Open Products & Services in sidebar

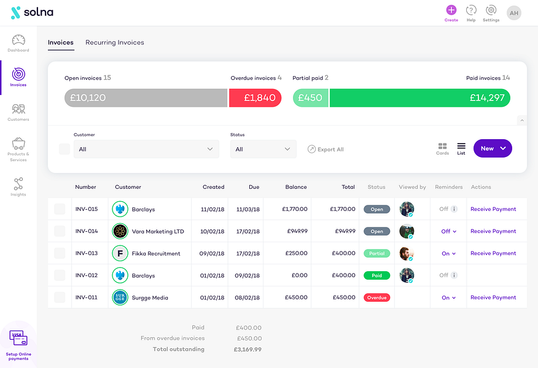click(18, 150)
